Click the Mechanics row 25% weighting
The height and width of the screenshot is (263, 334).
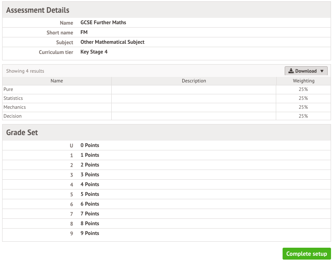pyautogui.click(x=303, y=107)
